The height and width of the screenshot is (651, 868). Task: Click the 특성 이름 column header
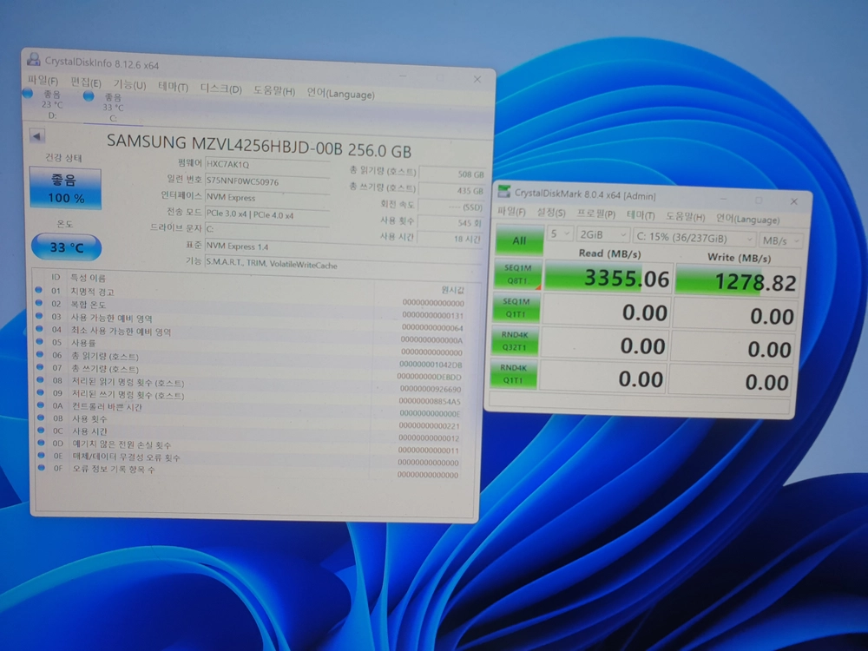click(87, 278)
